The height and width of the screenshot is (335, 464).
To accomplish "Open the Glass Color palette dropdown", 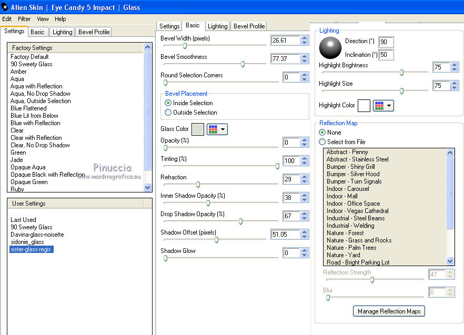I will (x=217, y=129).
